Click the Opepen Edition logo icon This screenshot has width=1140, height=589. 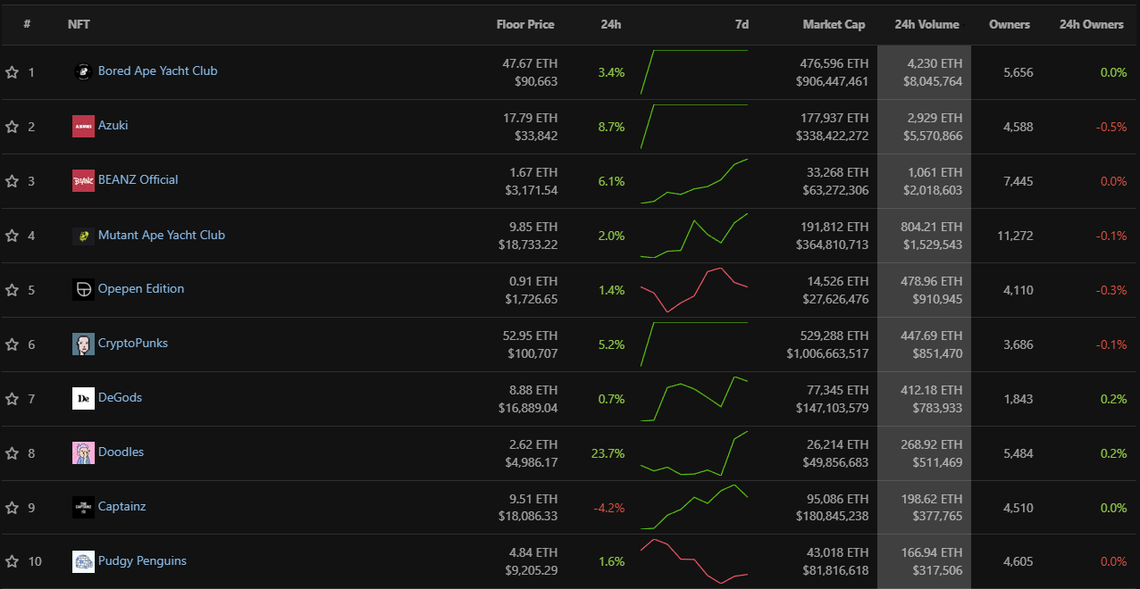click(83, 290)
